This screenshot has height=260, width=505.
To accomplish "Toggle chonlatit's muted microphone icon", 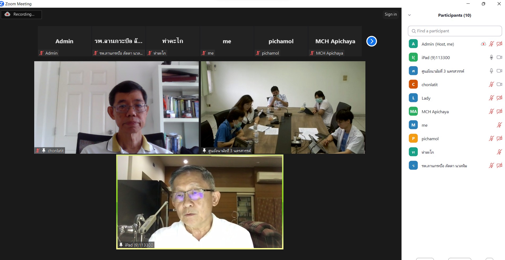I will tap(491, 85).
